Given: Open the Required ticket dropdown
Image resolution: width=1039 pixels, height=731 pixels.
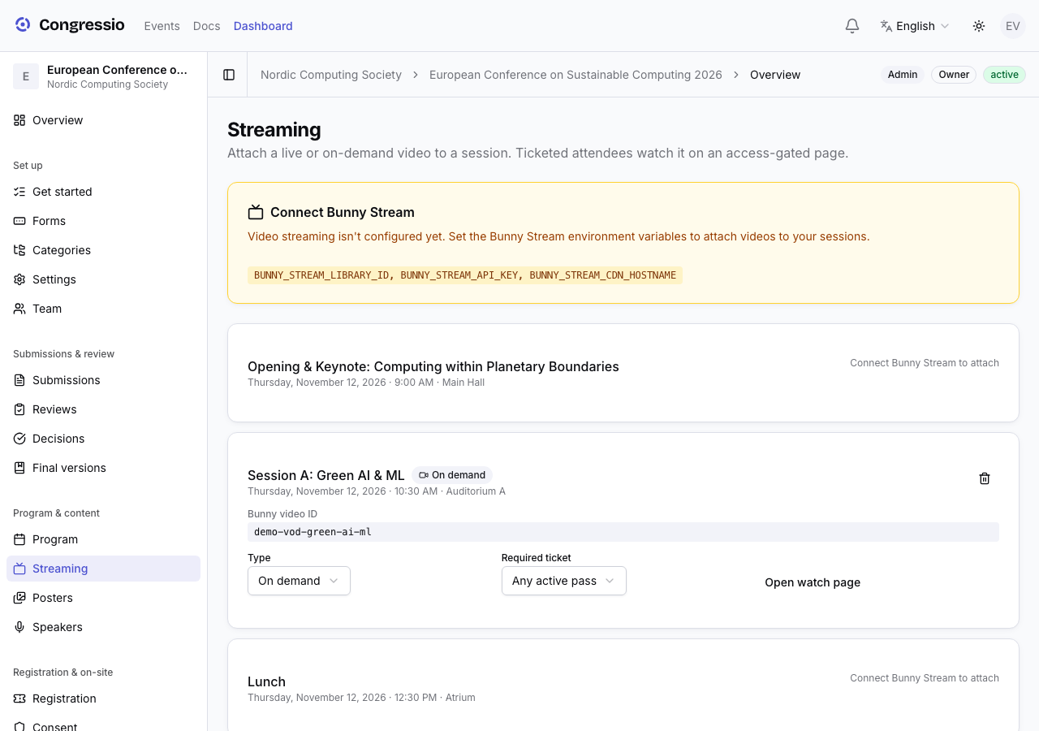Looking at the screenshot, I should [564, 581].
